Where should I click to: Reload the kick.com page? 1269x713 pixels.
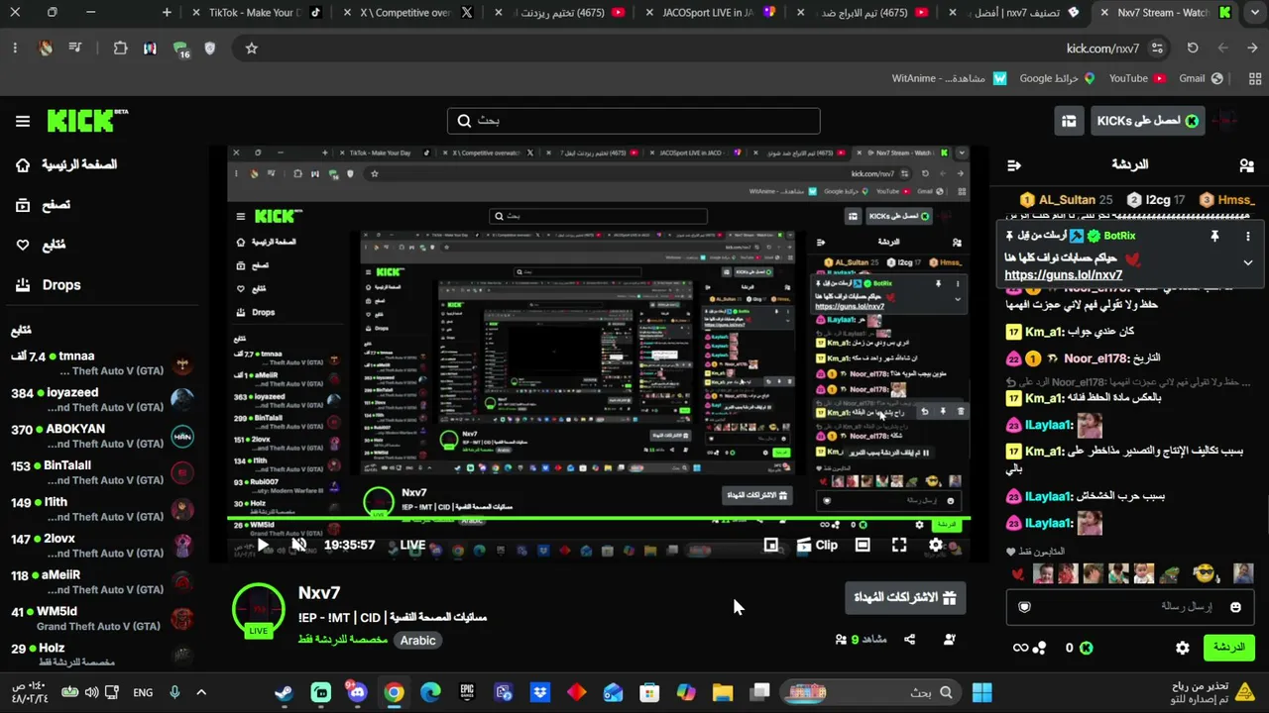point(1193,48)
